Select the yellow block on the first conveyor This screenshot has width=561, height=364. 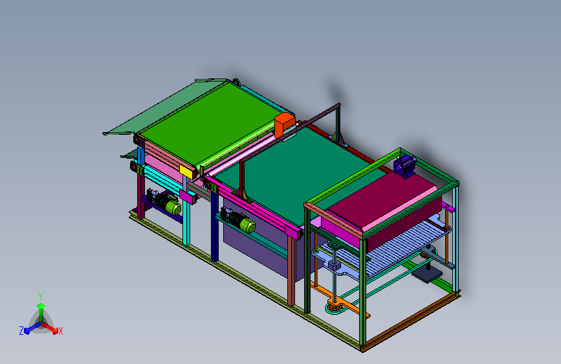[186, 170]
